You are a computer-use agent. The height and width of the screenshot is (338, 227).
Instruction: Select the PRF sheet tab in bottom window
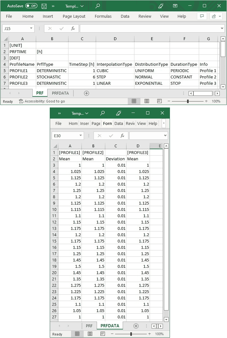[89, 326]
